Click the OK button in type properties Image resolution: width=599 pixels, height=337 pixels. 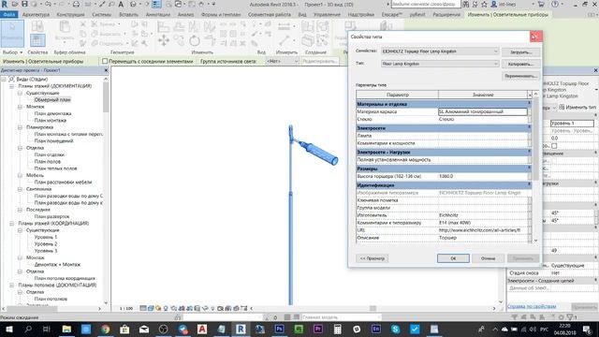453,258
